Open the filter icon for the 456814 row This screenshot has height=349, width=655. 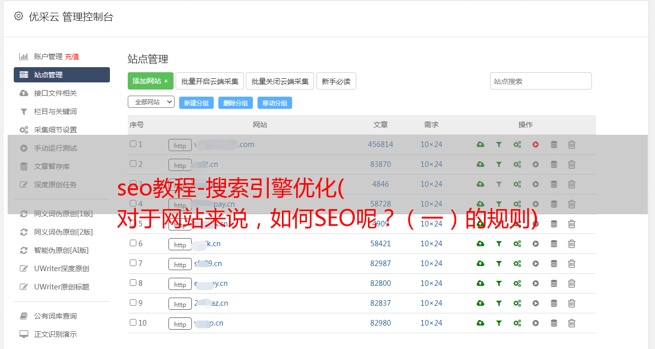tap(499, 144)
